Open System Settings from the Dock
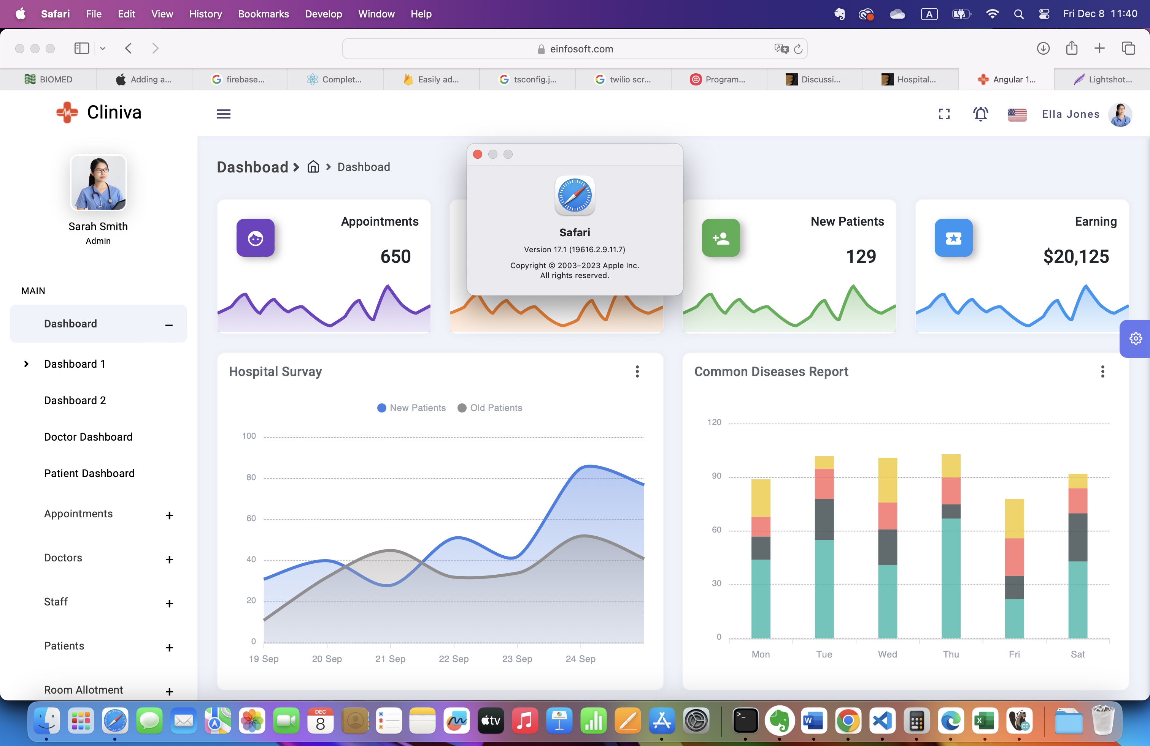 (696, 721)
